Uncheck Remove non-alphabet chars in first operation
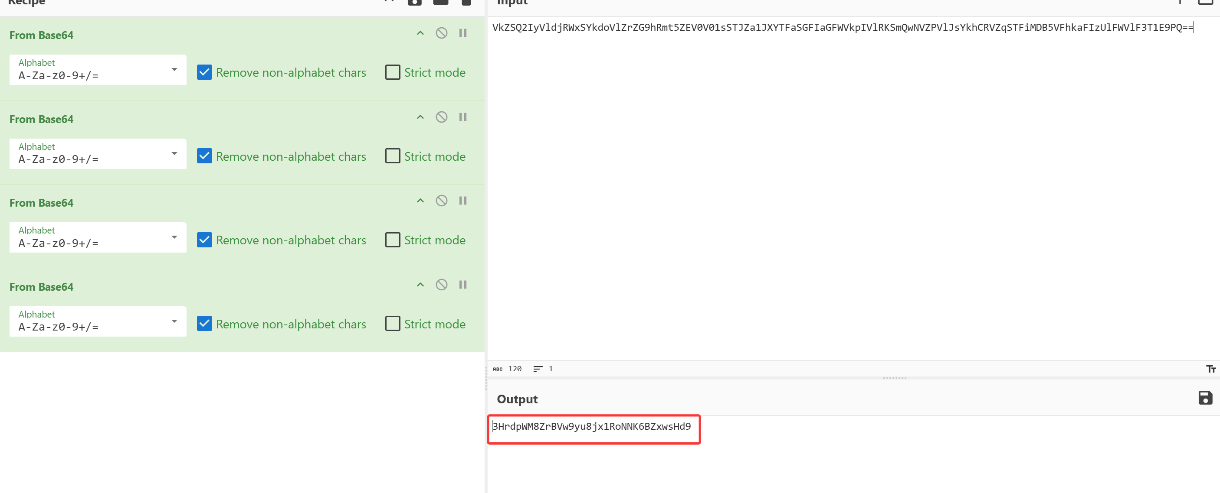The height and width of the screenshot is (493, 1220). click(x=204, y=72)
